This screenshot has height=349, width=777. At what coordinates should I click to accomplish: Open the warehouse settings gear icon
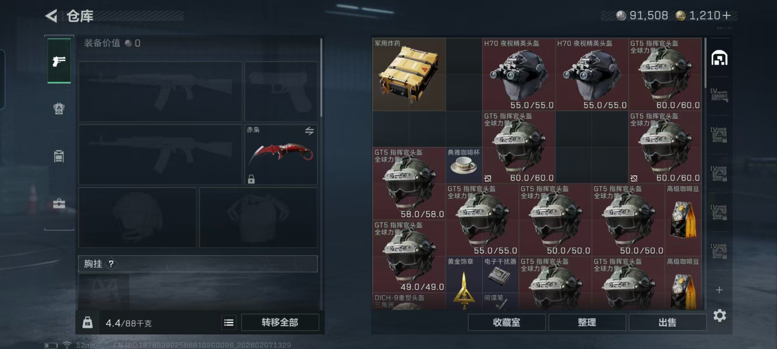pyautogui.click(x=720, y=315)
